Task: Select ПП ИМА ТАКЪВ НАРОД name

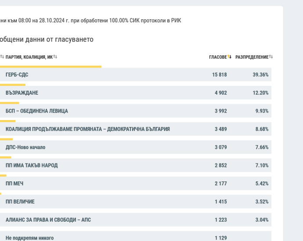Action: pos(32,165)
